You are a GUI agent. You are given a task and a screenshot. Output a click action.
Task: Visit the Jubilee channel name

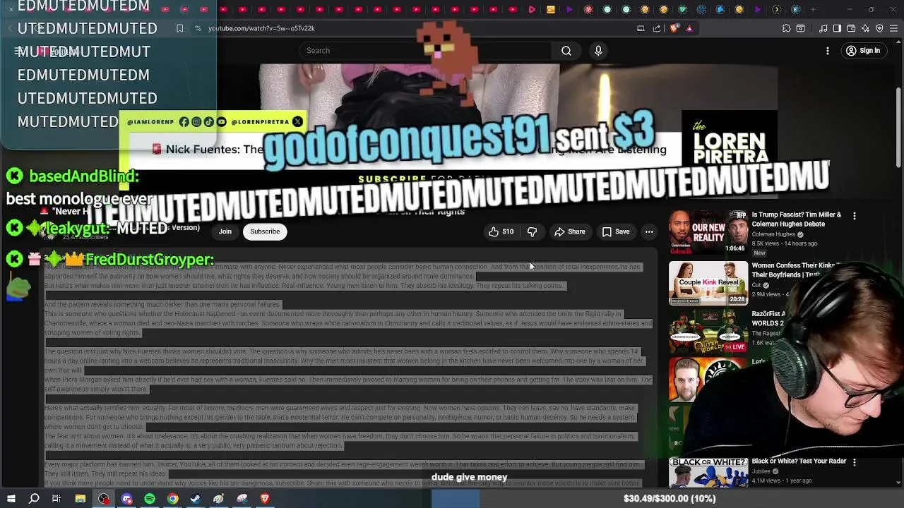point(762,471)
